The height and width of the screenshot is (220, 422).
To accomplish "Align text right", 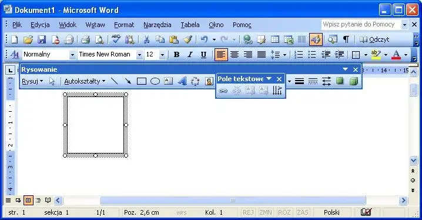I will click(248, 55).
